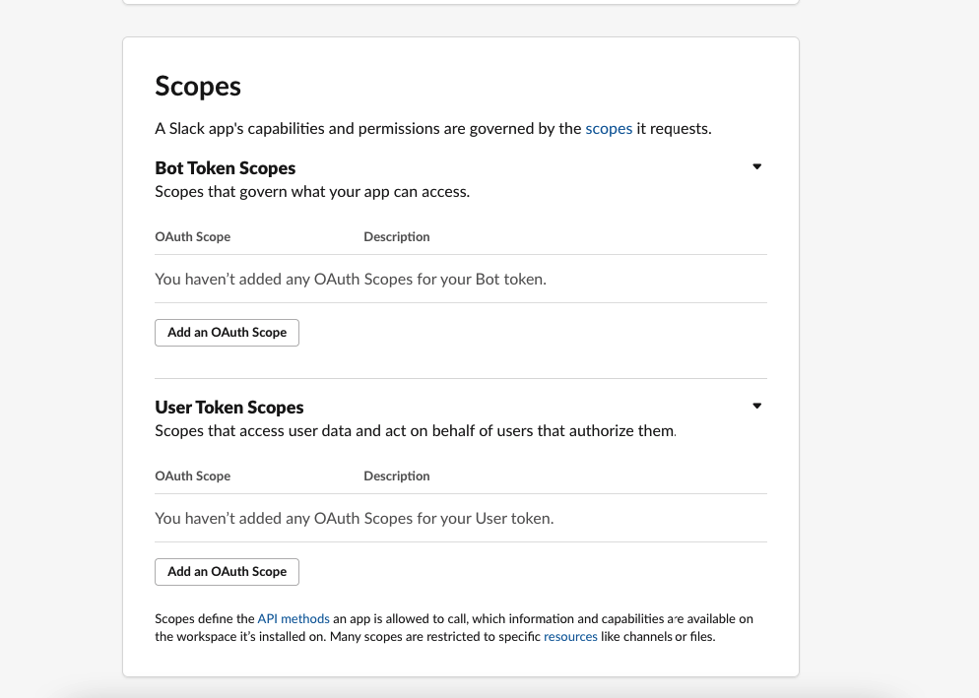Open the scopes documentation link
The width and height of the screenshot is (979, 698).
pyautogui.click(x=609, y=128)
